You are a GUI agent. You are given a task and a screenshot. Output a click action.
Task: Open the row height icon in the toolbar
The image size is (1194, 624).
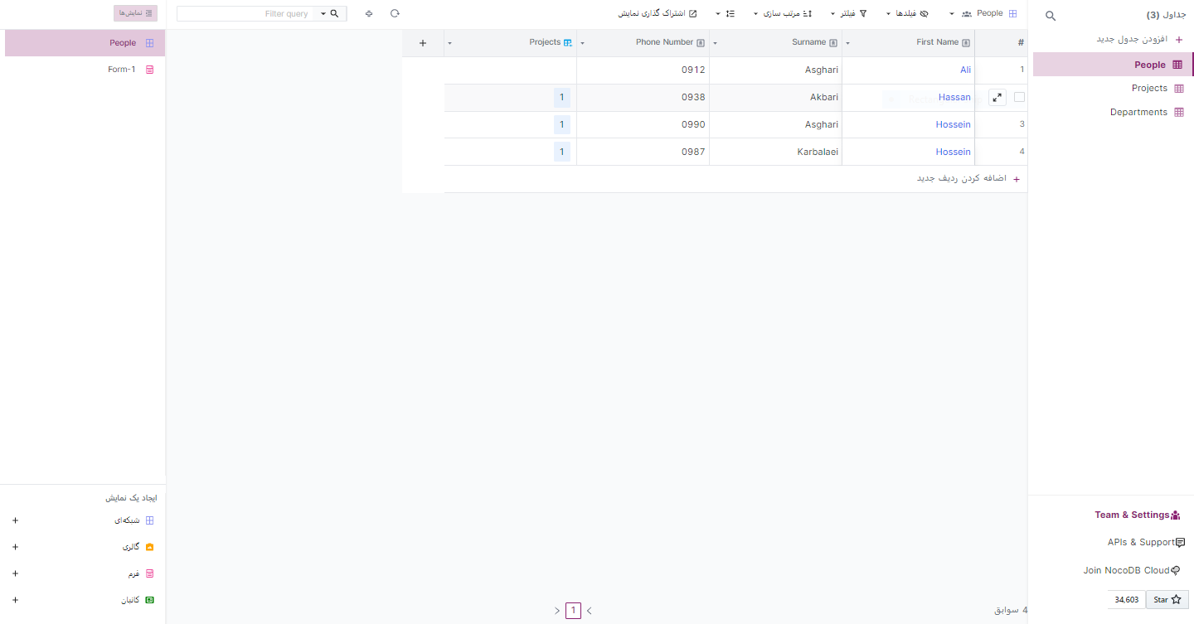click(729, 13)
